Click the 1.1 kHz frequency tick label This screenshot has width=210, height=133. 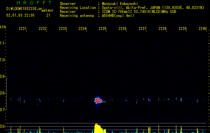(x=3, y=43)
